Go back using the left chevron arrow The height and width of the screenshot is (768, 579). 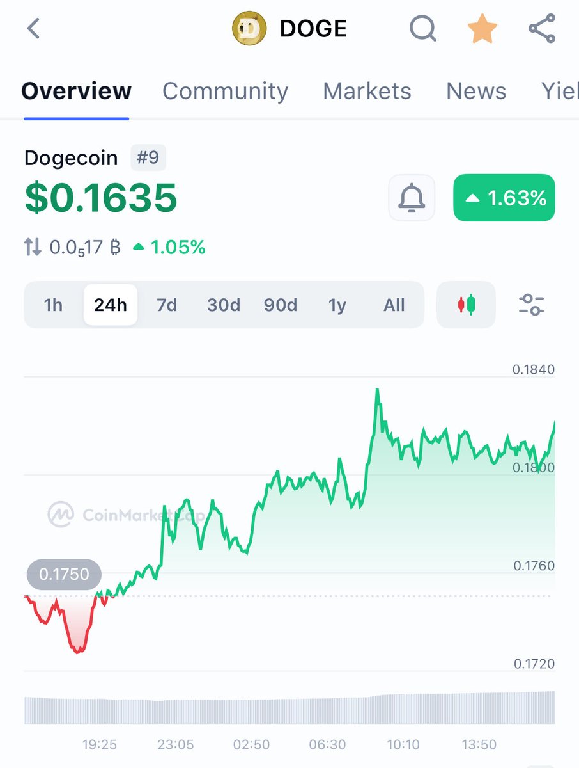coord(33,29)
